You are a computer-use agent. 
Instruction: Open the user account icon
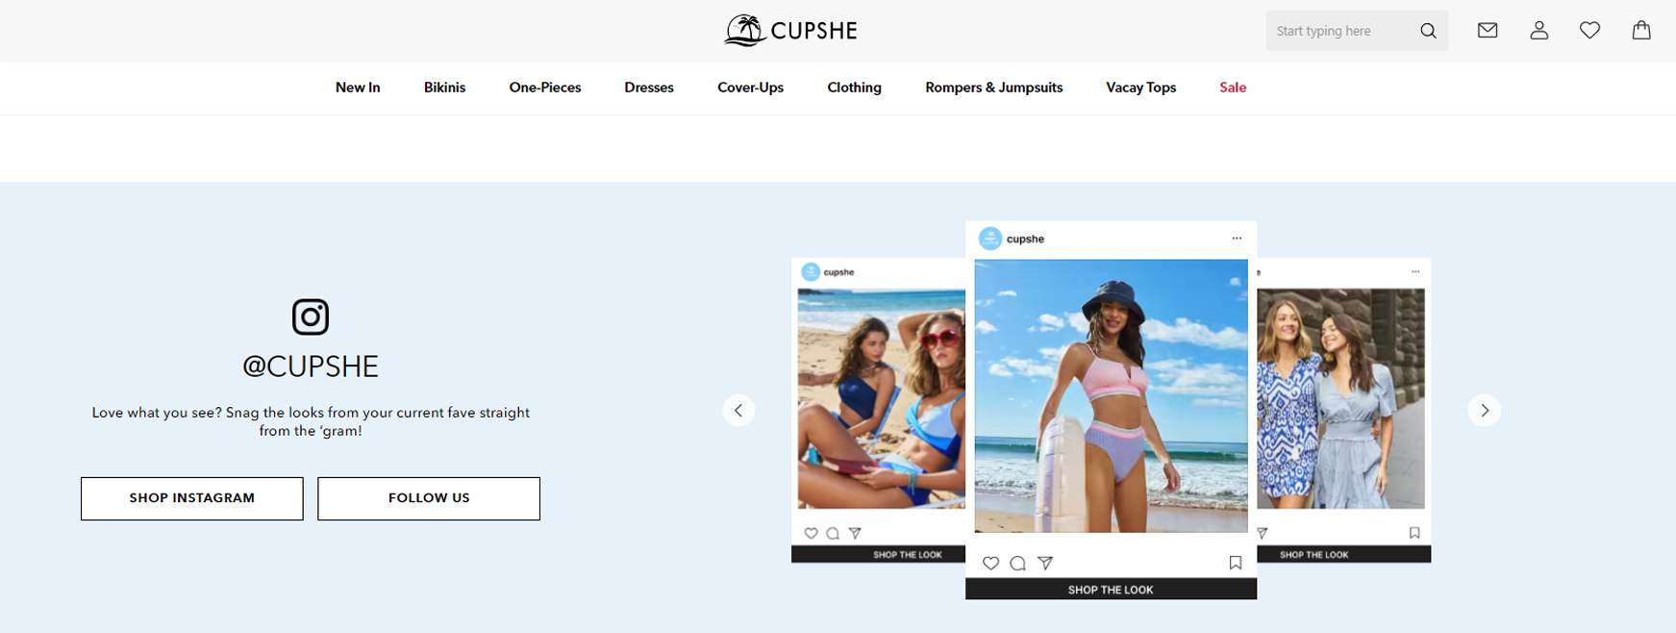[x=1539, y=31]
